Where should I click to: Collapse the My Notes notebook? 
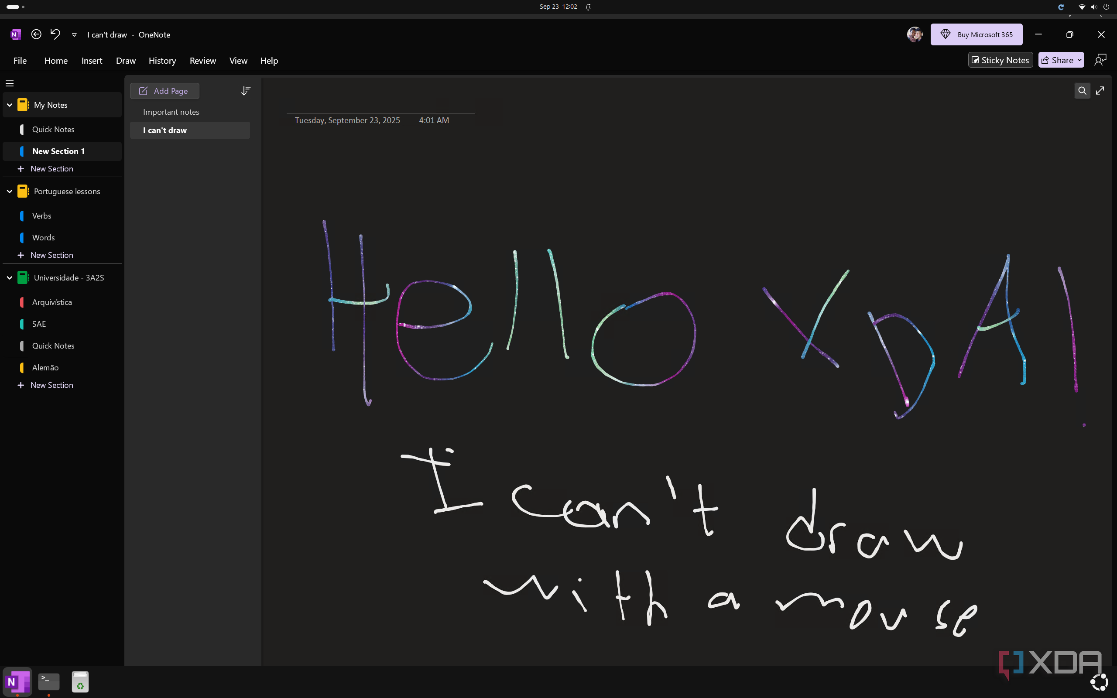pyautogui.click(x=9, y=105)
